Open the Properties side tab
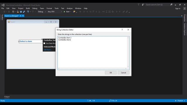Screen dimensions: 187x105 point(185,18)
